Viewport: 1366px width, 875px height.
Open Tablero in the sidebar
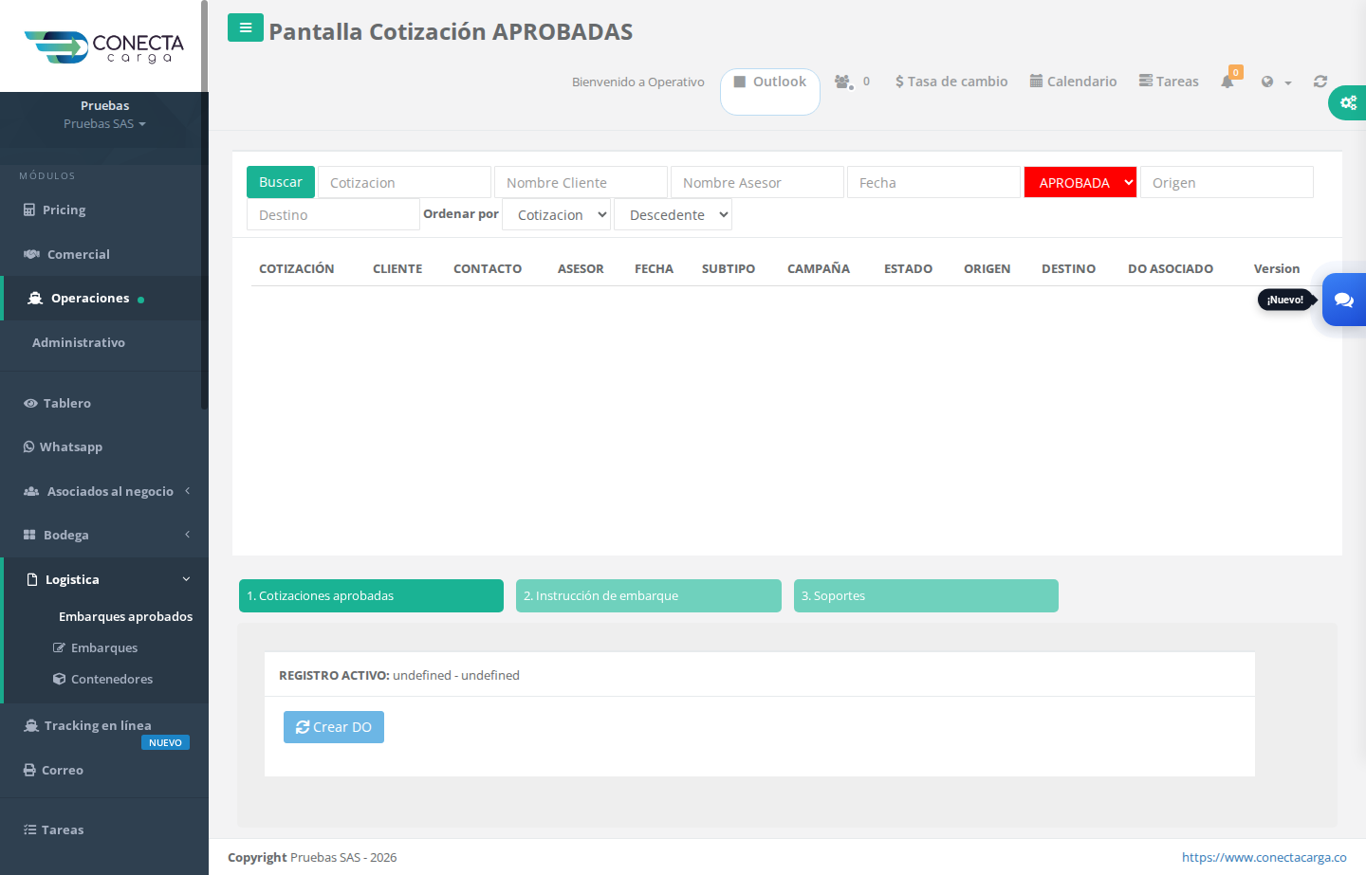102,403
